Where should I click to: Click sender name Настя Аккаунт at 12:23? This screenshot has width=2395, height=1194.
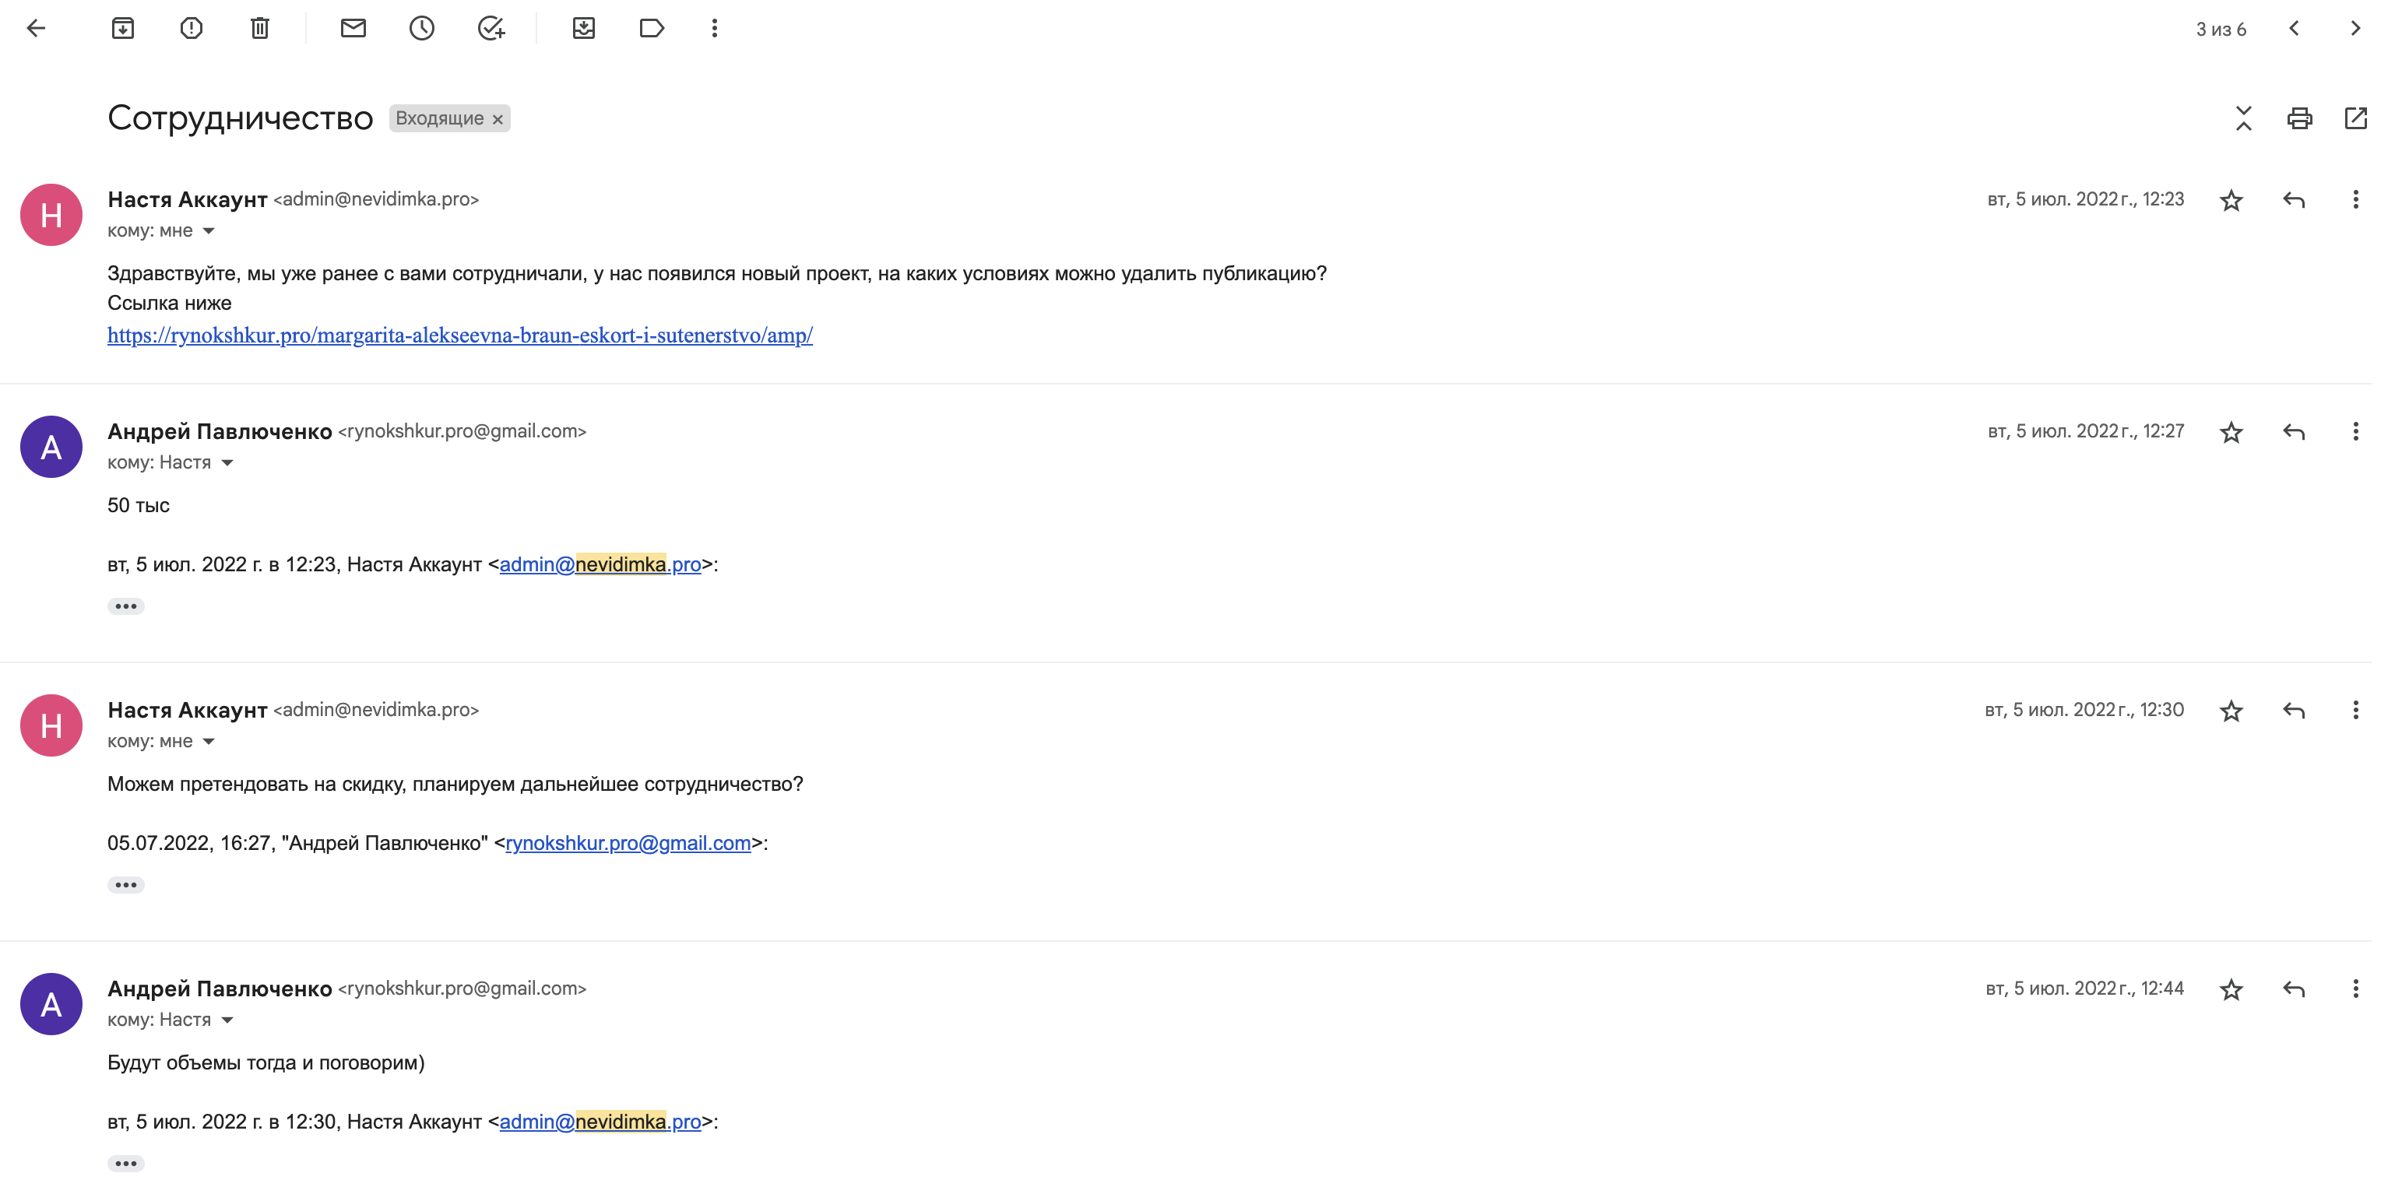[x=188, y=200]
